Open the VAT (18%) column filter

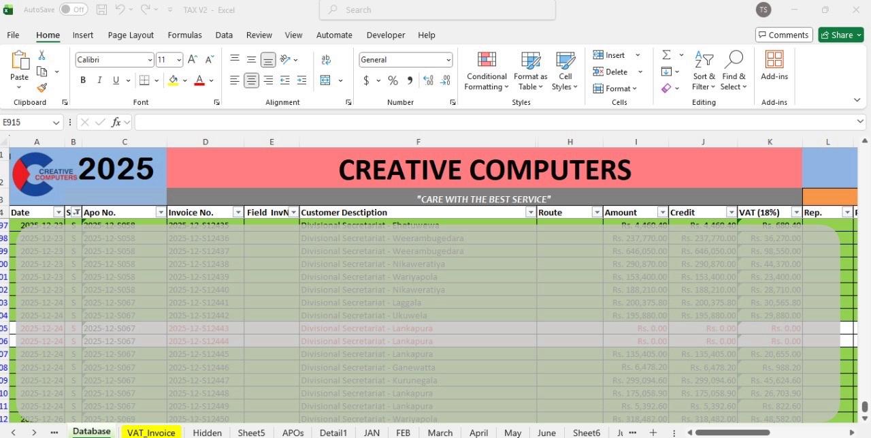click(x=797, y=213)
